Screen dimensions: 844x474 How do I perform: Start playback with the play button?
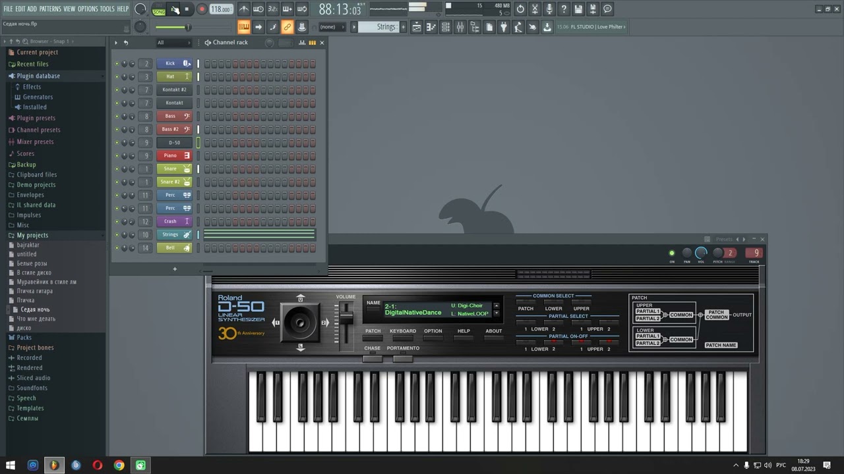pyautogui.click(x=174, y=9)
